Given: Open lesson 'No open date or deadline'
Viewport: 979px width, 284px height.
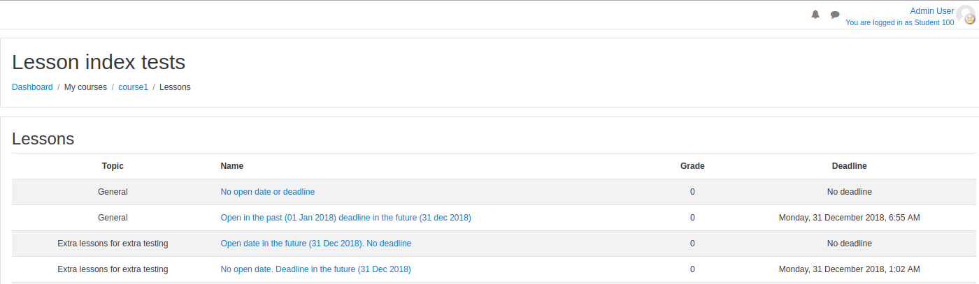Looking at the screenshot, I should (268, 192).
